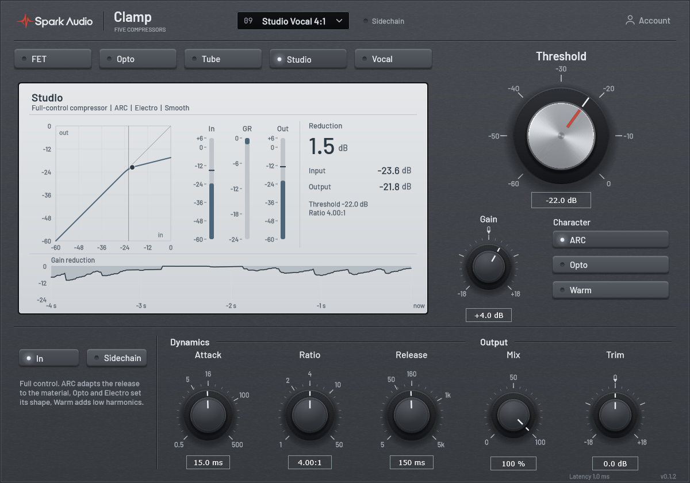Click the Spark Audio waveform logo icon

coord(25,21)
